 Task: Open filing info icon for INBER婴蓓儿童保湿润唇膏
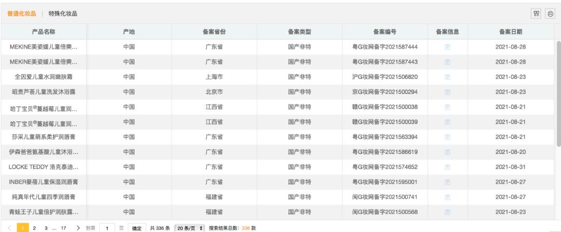447,182
